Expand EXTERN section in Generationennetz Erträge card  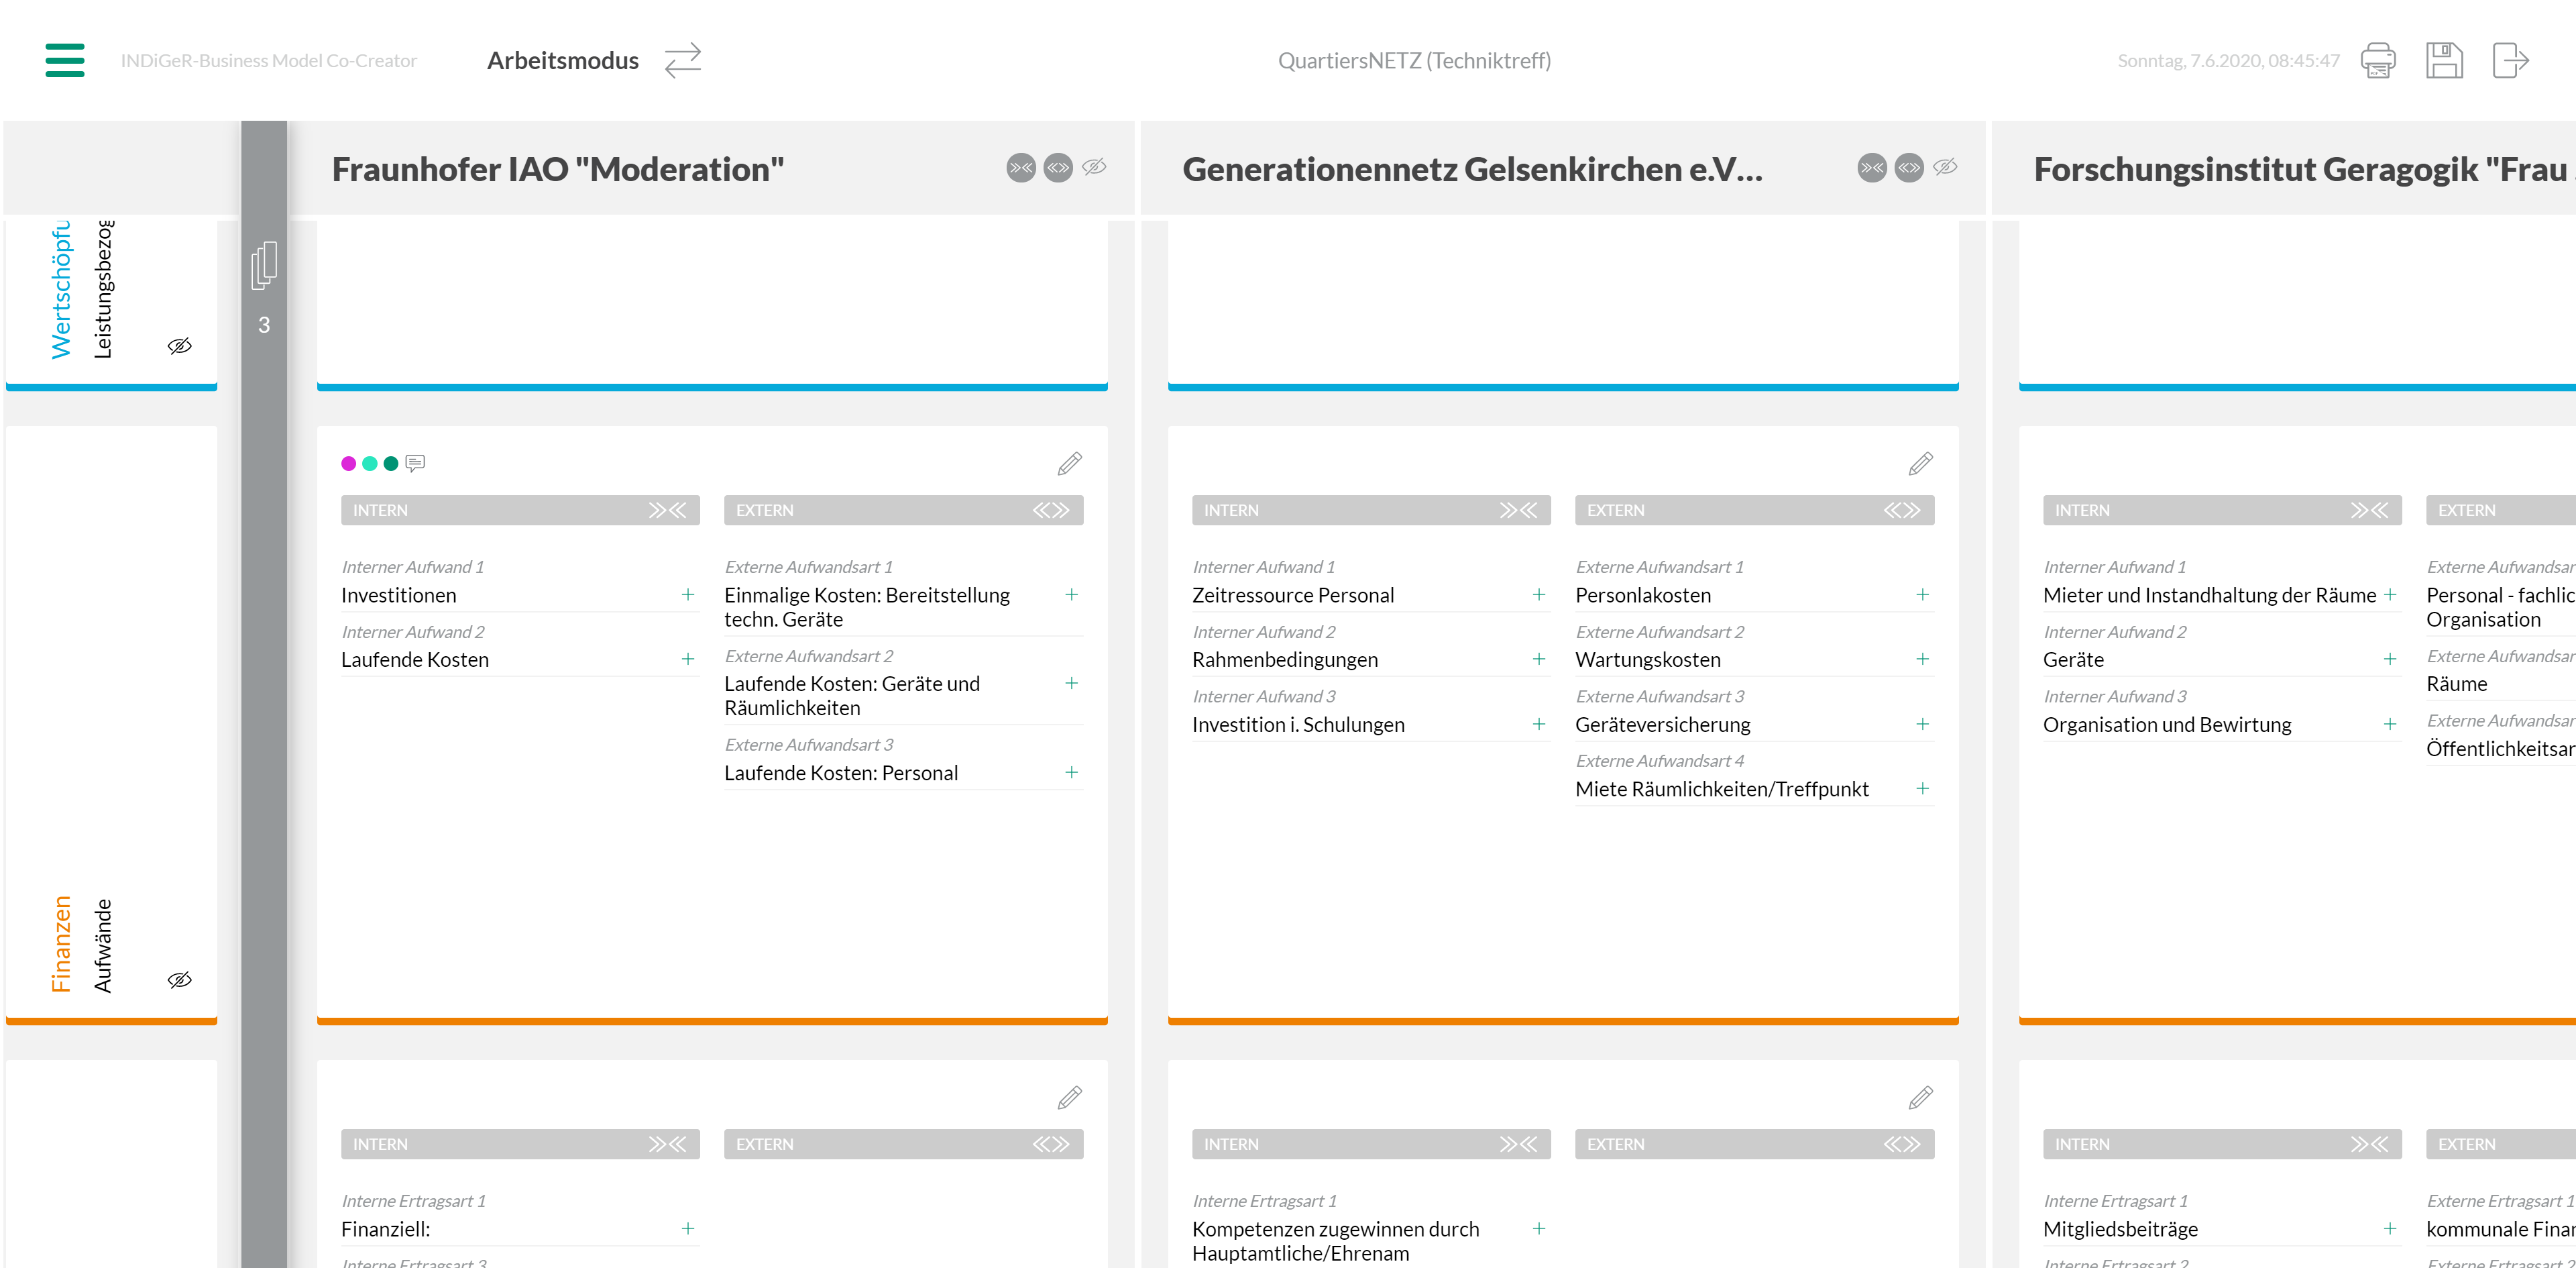tap(1902, 1144)
